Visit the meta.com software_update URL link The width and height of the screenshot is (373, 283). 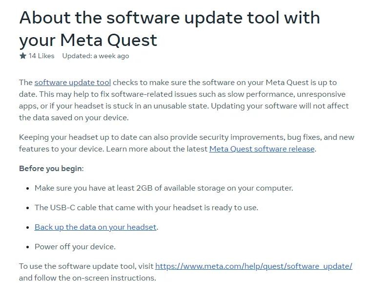(253, 266)
